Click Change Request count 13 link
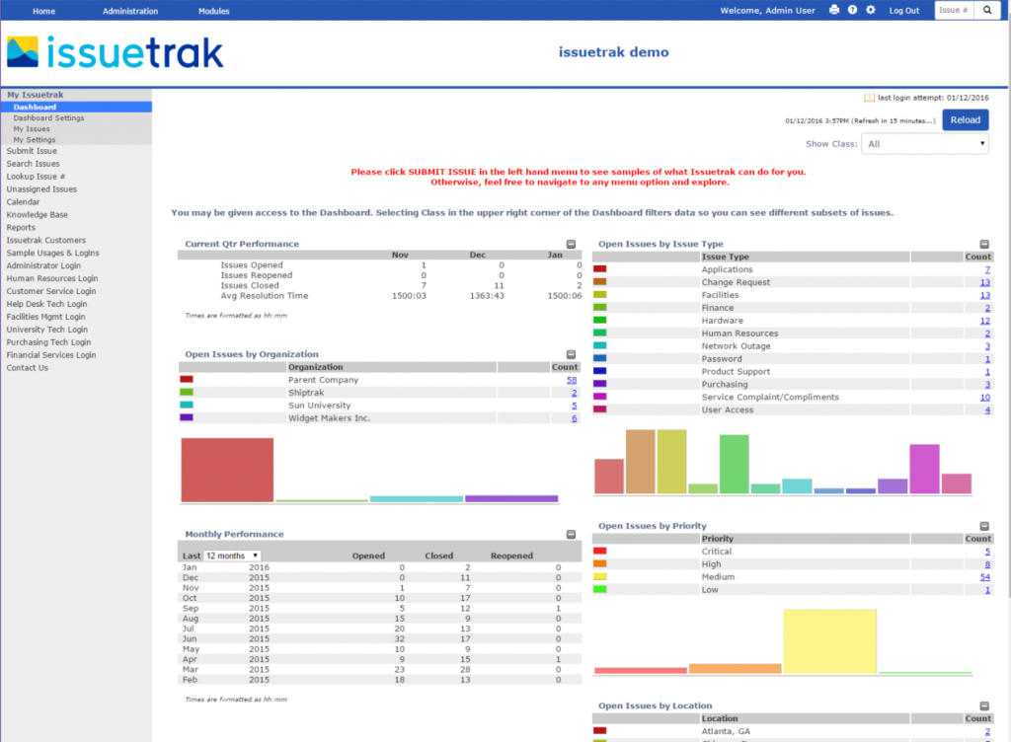 point(984,283)
